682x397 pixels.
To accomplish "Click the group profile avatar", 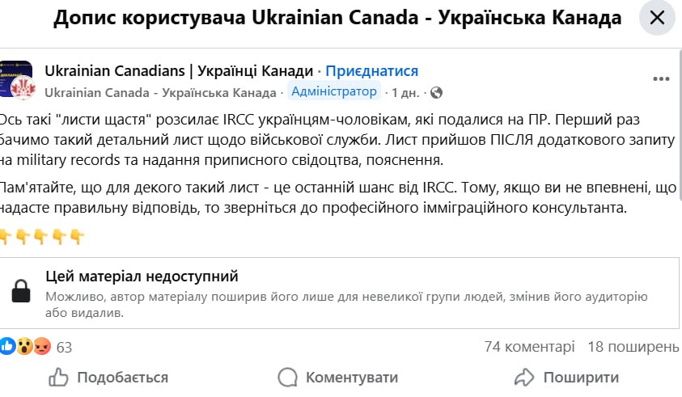I will pos(15,79).
